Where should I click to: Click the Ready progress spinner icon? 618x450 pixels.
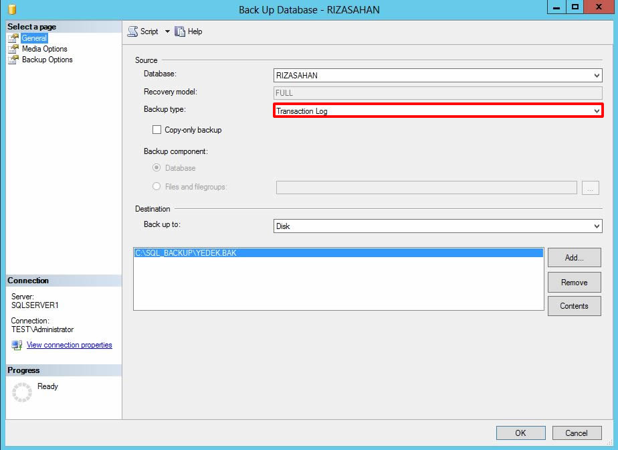pyautogui.click(x=22, y=392)
